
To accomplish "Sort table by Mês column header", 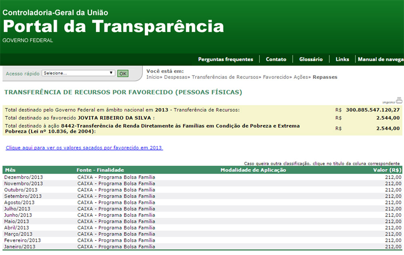I will coord(11,170).
